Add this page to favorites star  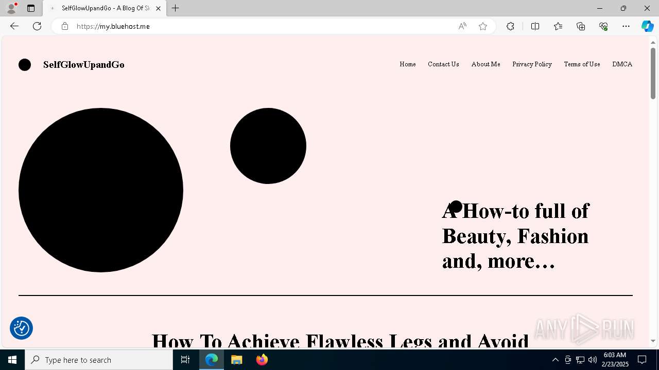coord(483,26)
